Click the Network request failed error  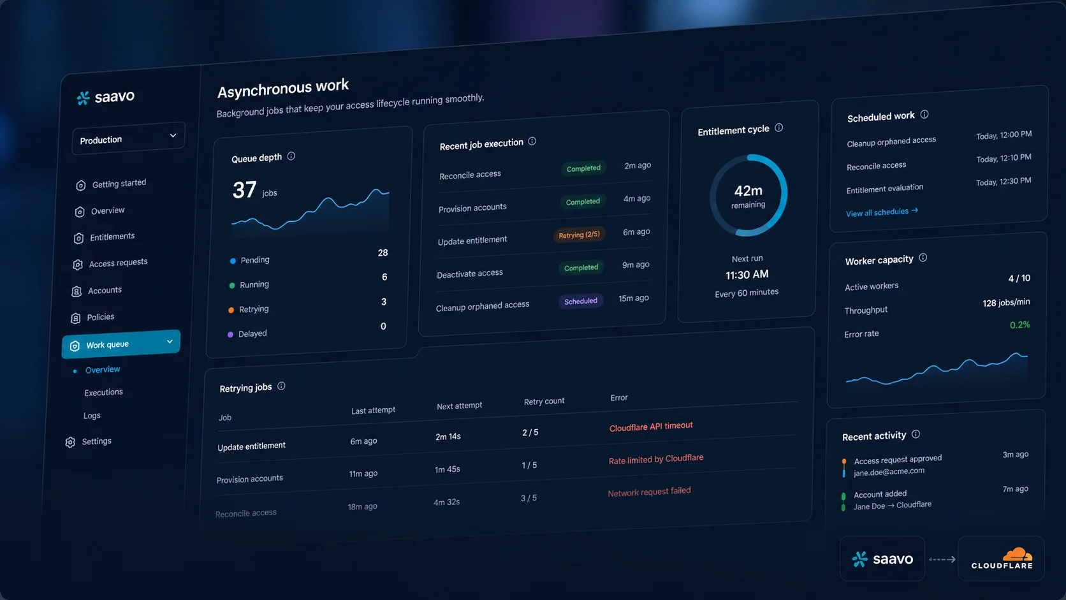click(x=649, y=492)
